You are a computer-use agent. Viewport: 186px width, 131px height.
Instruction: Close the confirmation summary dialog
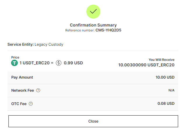pos(93,121)
